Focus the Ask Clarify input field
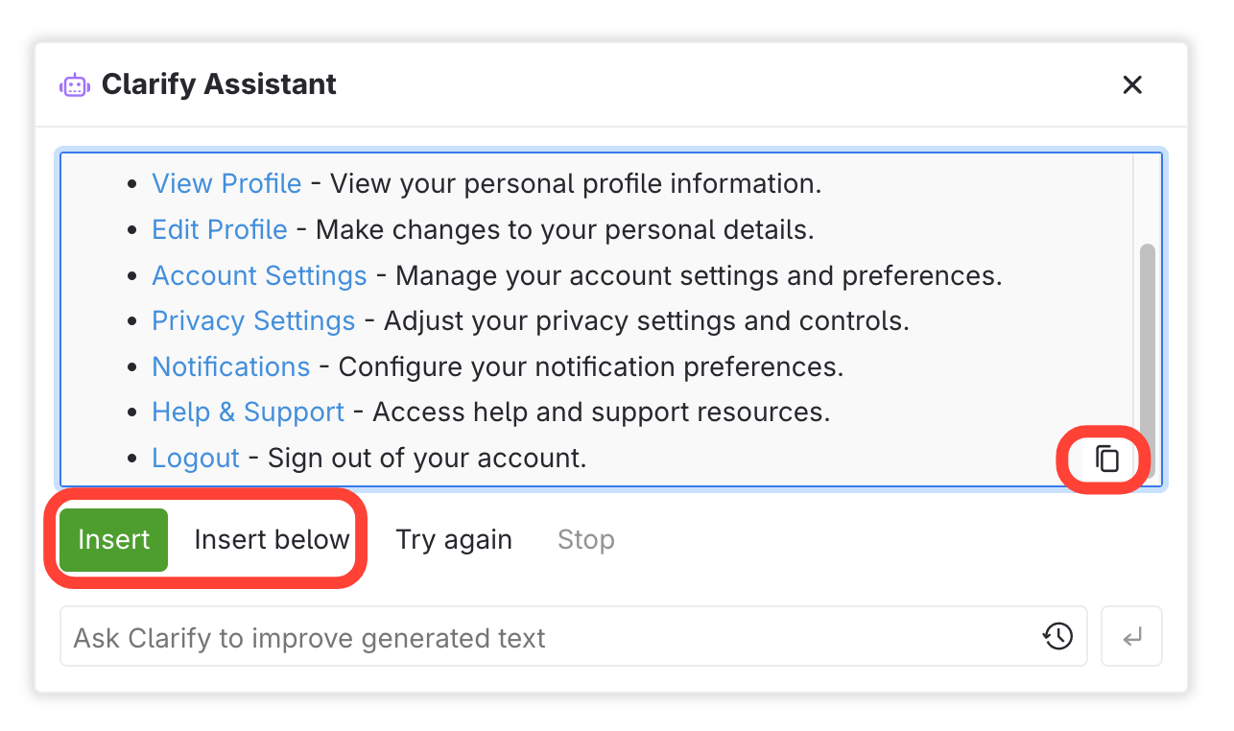The image size is (1234, 731). (x=547, y=638)
